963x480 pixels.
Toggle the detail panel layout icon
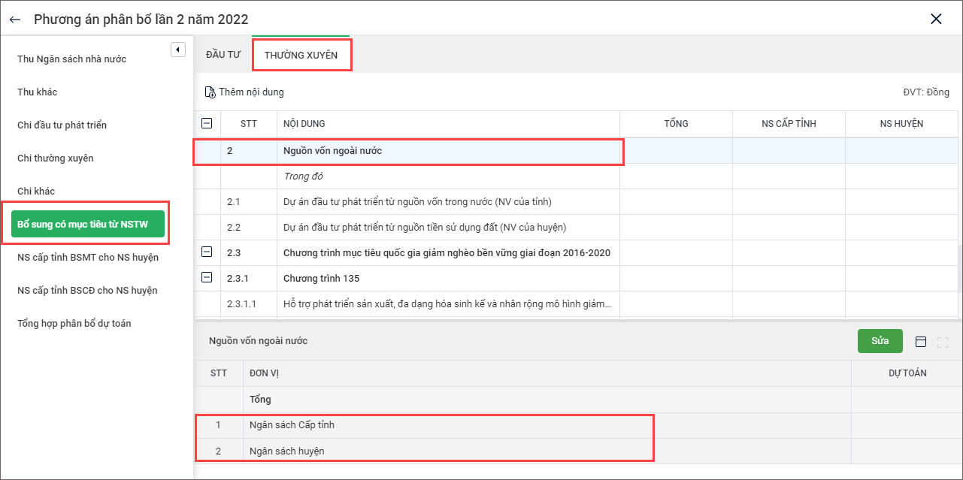click(x=921, y=342)
